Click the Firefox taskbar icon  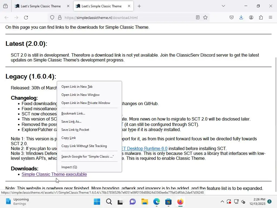180,201
